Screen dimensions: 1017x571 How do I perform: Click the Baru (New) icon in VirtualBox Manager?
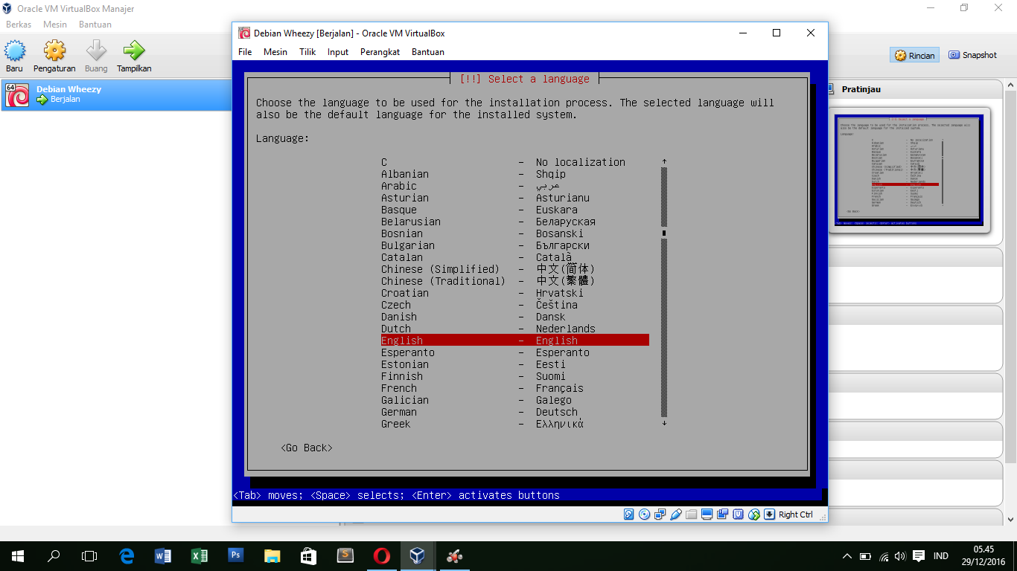pyautogui.click(x=15, y=56)
